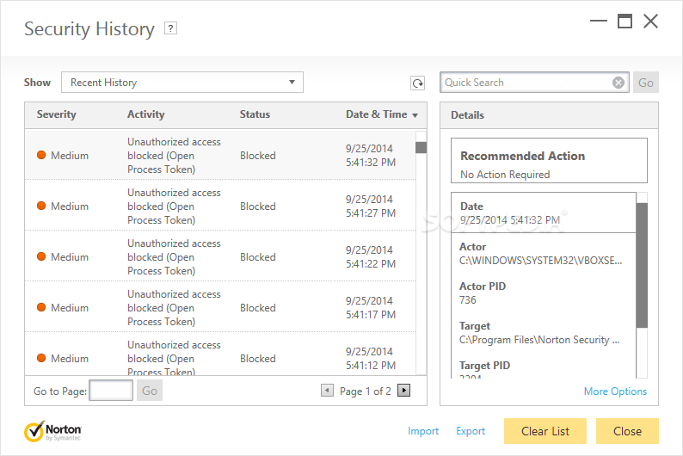Open the Security History help icon
This screenshot has width=683, height=456.
click(171, 28)
